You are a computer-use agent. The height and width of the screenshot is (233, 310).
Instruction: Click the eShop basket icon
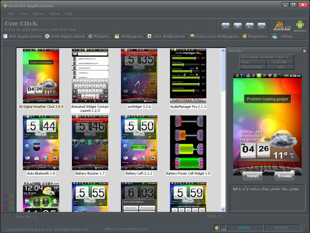(x=274, y=36)
